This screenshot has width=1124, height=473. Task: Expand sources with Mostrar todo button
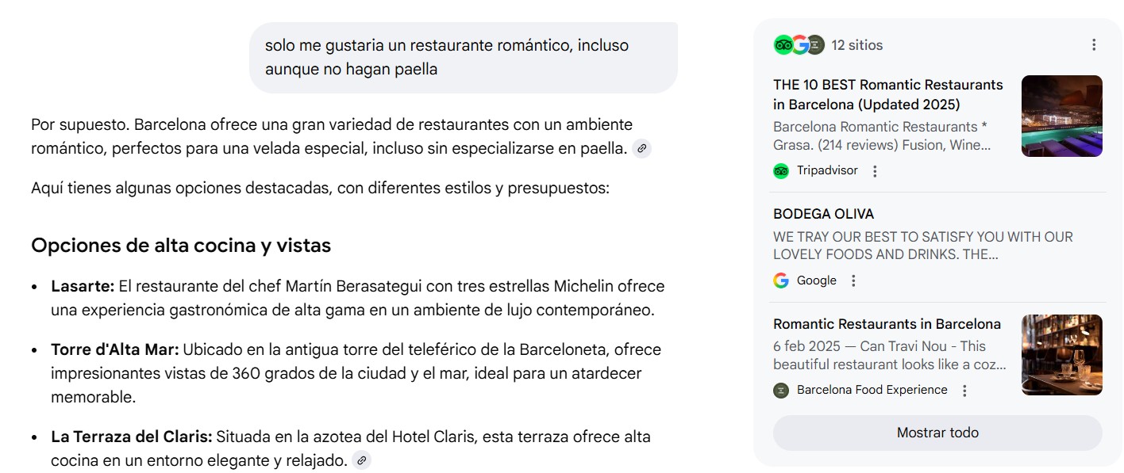937,433
